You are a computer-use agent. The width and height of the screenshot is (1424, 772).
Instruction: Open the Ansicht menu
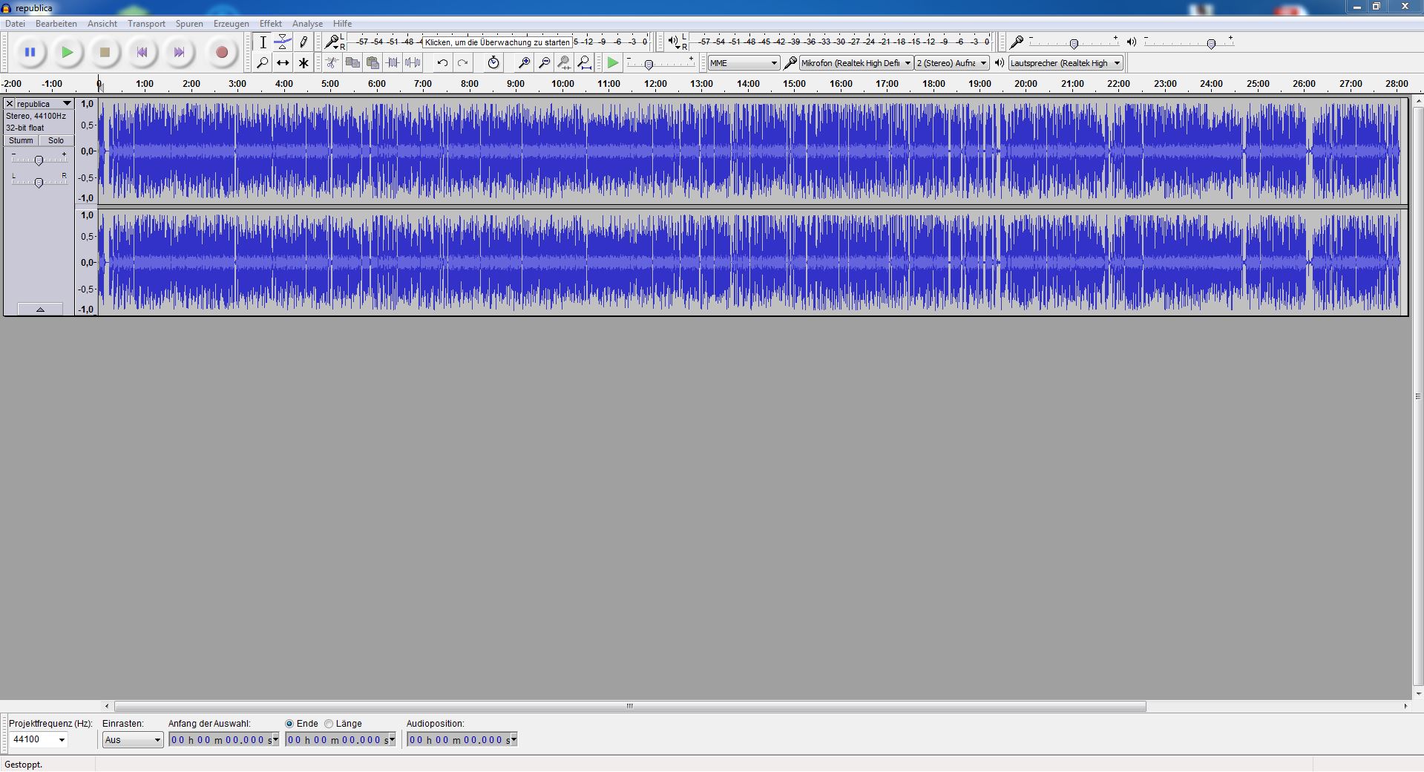pyautogui.click(x=102, y=24)
